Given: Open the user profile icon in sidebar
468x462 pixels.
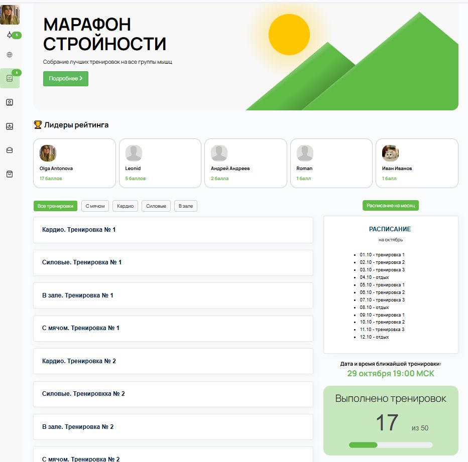Looking at the screenshot, I should pos(10,102).
